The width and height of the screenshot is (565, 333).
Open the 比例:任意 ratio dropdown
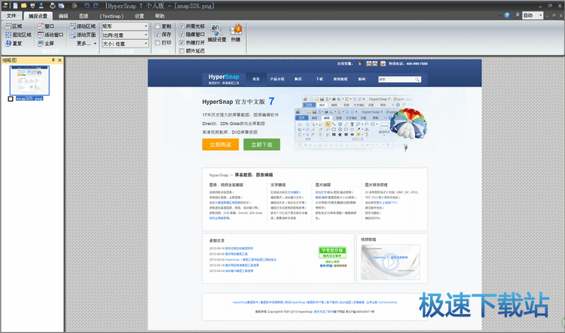tap(125, 35)
